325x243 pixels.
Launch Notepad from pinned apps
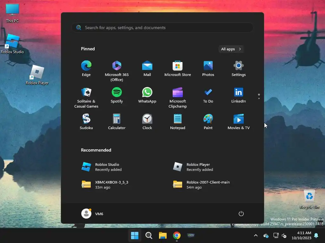tap(178, 122)
